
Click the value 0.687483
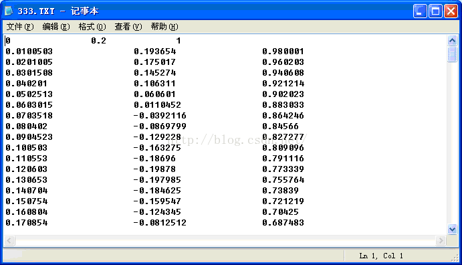point(283,223)
